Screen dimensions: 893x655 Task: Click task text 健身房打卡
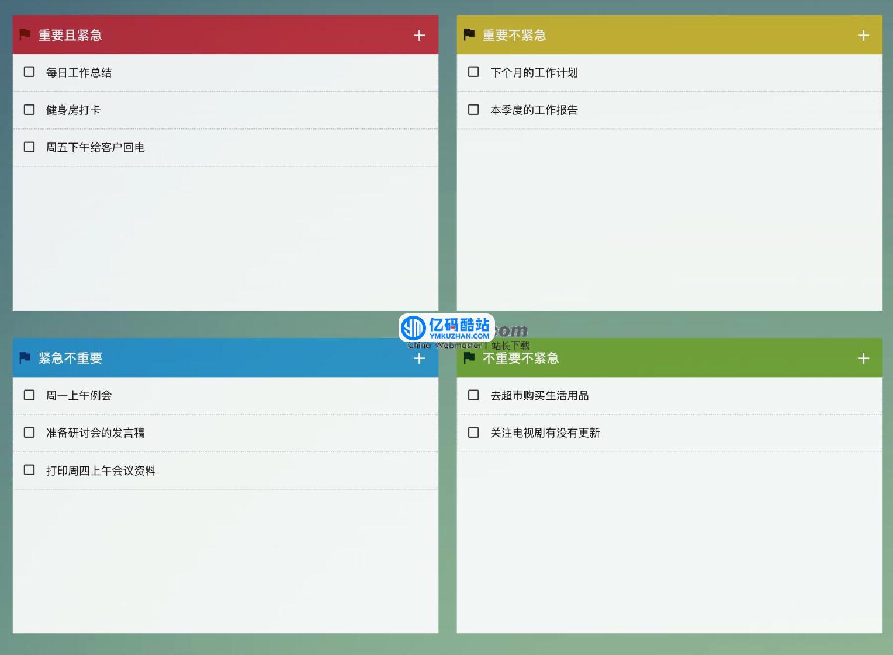click(x=74, y=110)
